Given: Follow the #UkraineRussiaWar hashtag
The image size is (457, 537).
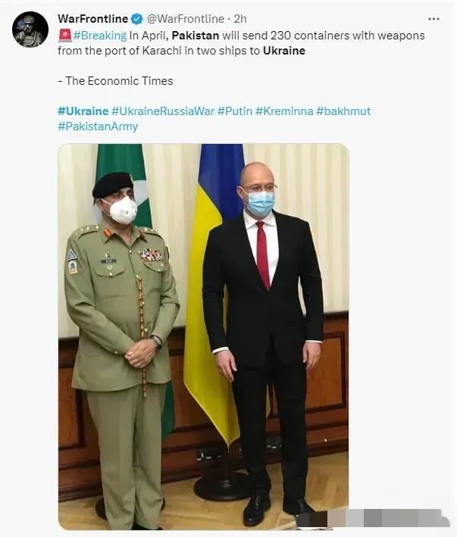Looking at the screenshot, I should click(163, 111).
